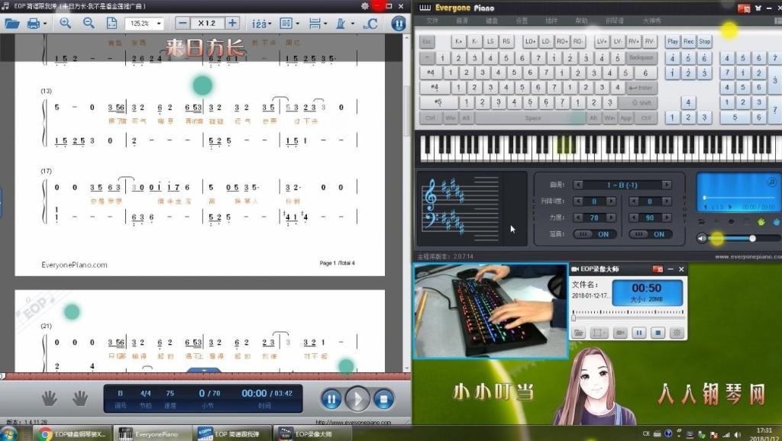The image size is (782, 441).
Task: Expand the metronome dropdown arrow
Action: pos(353,24)
